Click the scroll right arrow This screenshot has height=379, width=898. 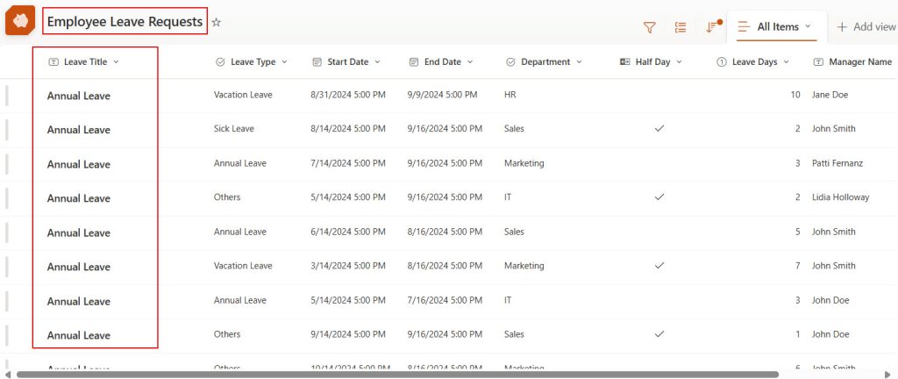click(x=888, y=375)
